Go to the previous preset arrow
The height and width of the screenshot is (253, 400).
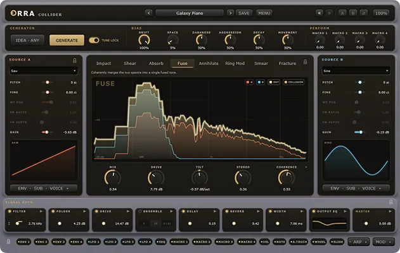(149, 13)
